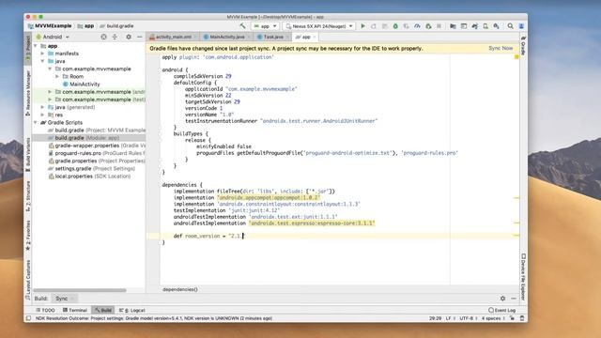Close the app build.gradle editor tab
Image resolution: width=601 pixels, height=338 pixels.
point(315,37)
